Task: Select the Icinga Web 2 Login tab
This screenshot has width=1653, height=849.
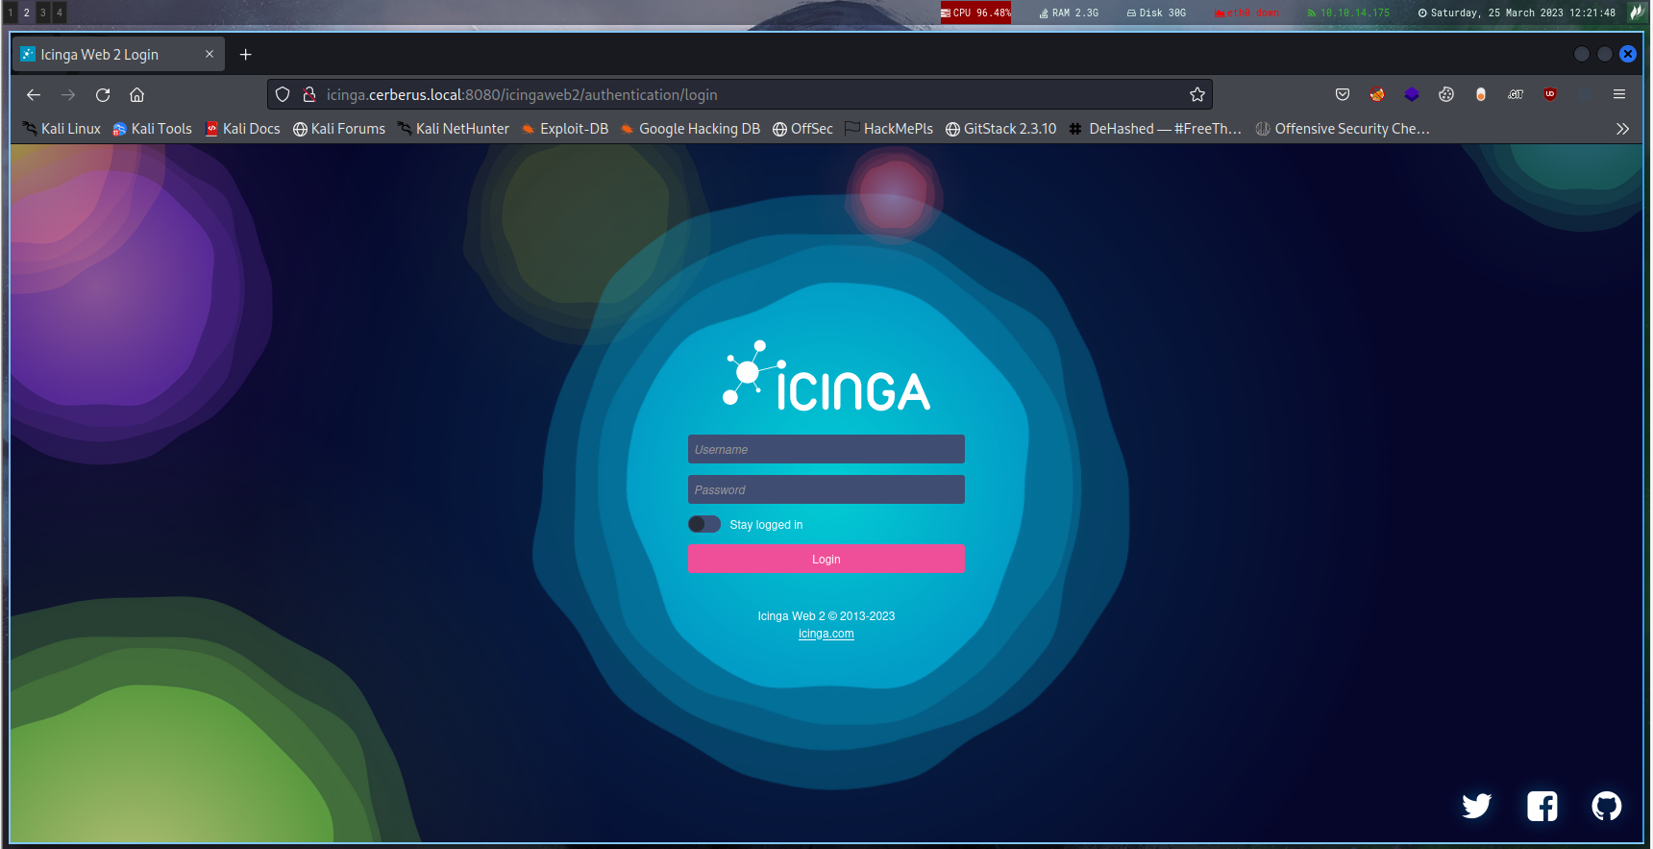Action: point(117,55)
